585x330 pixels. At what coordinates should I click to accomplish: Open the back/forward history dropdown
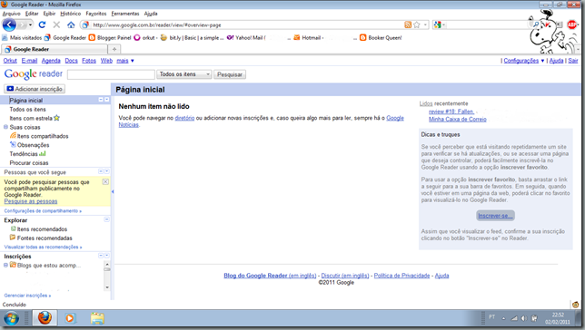[x=30, y=25]
